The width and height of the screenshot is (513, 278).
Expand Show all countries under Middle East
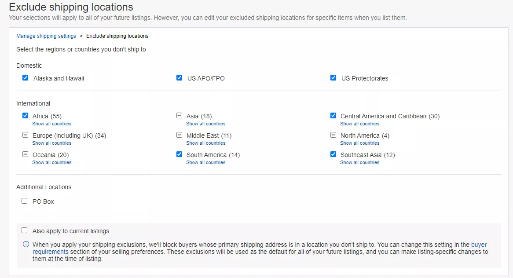point(205,143)
